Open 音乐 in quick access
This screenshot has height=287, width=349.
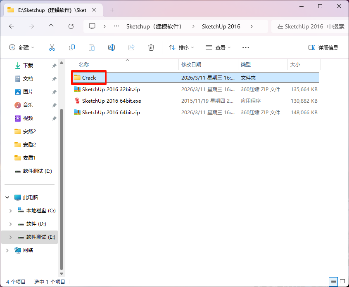coord(28,105)
